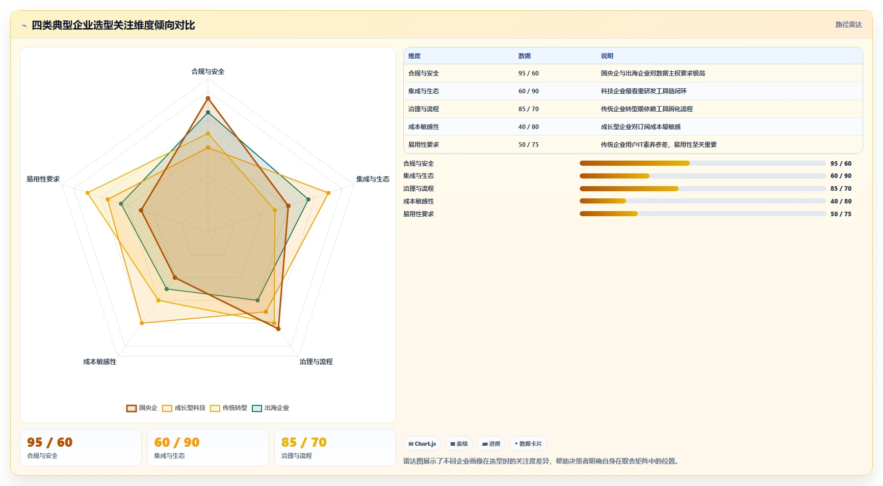The height and width of the screenshot is (486, 883).
Task: Select the 合规与安全 progress bar
Action: [703, 163]
